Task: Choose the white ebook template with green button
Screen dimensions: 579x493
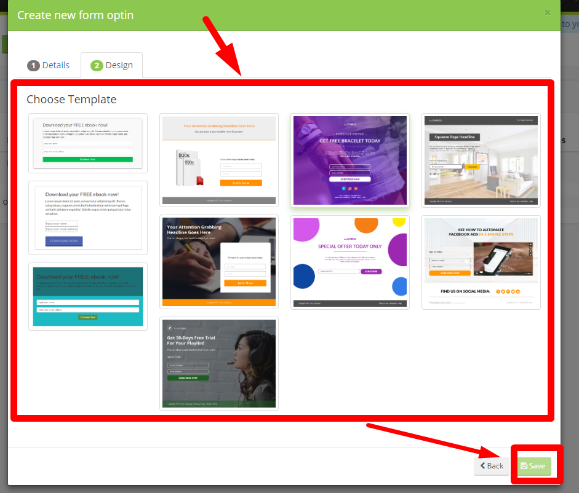Action: pos(88,143)
